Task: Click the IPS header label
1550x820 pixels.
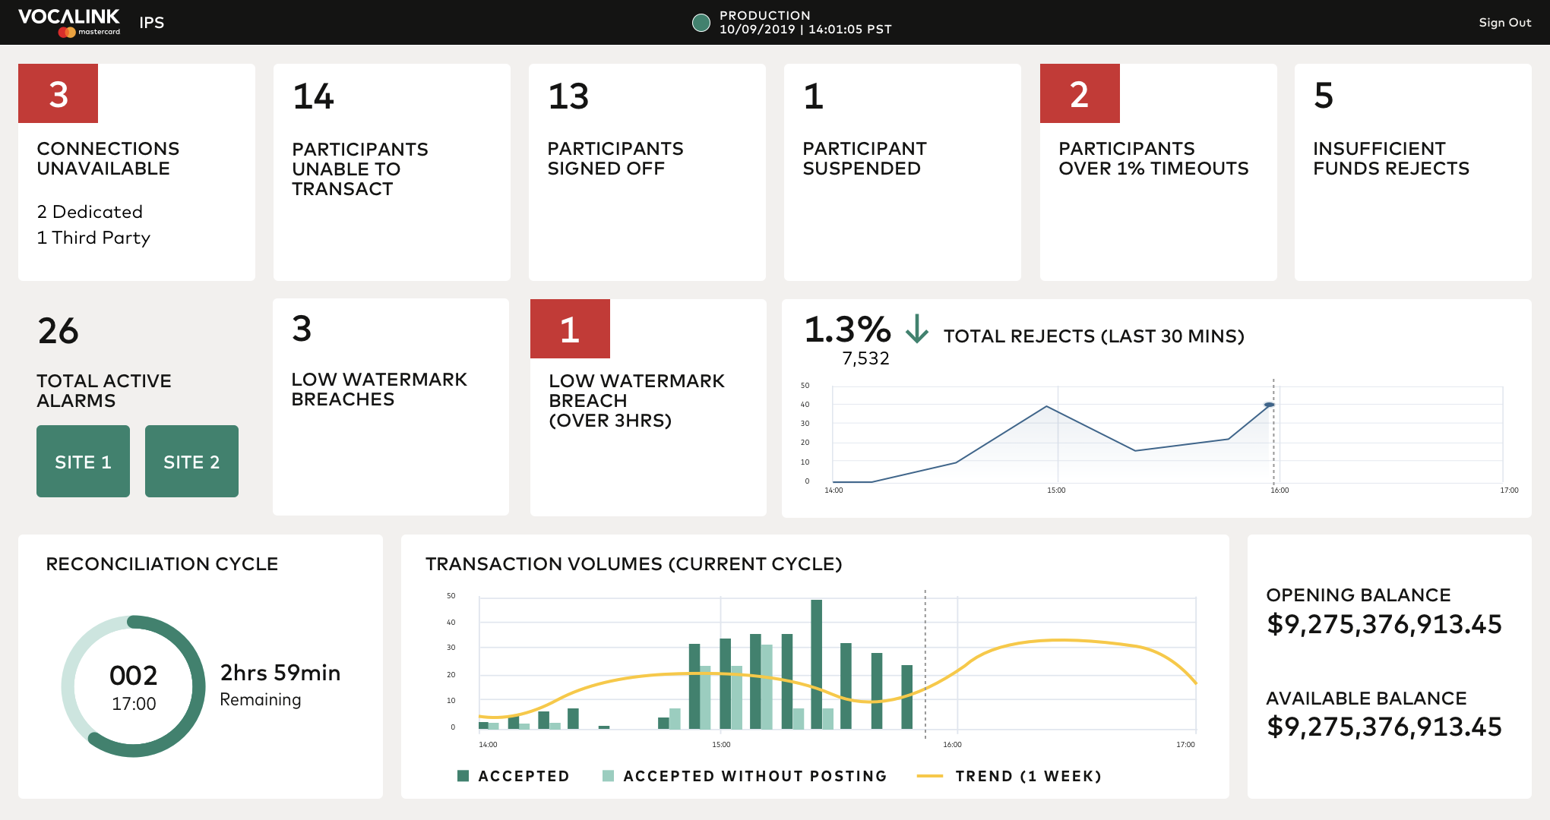Action: point(152,23)
